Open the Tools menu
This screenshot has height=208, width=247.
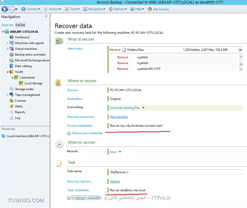72,9
